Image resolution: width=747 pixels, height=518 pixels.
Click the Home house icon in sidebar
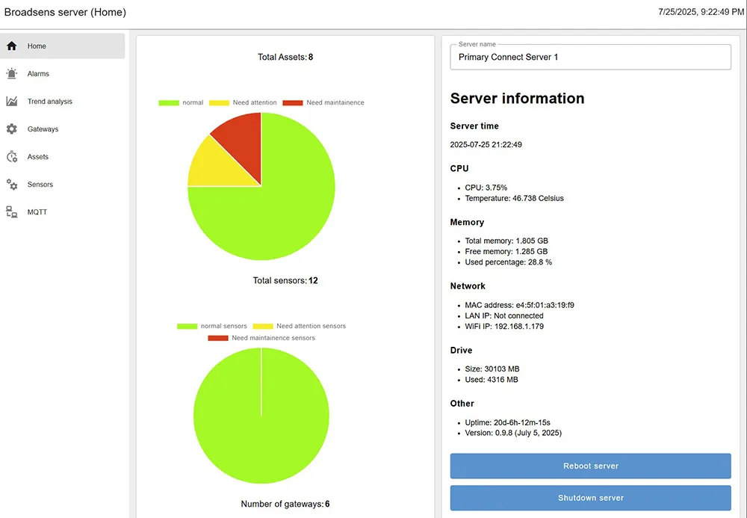point(12,46)
